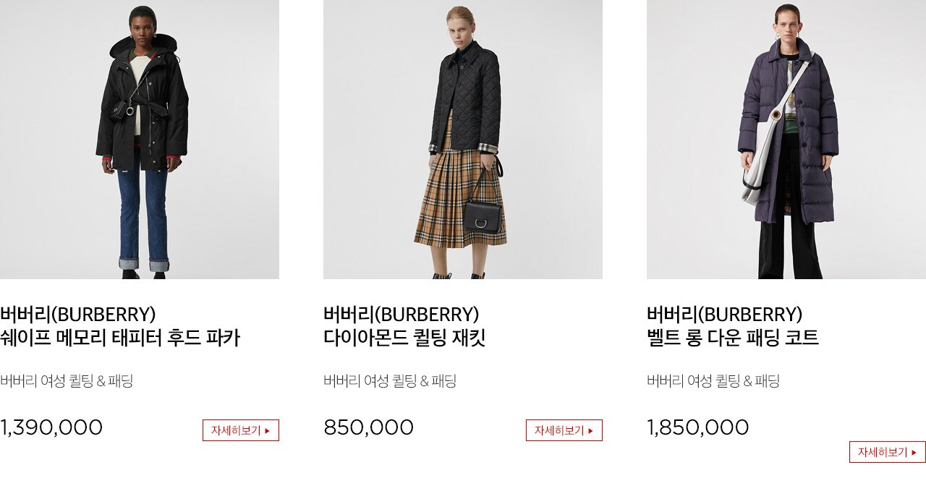Viewport: 926px width, 499px height.
Task: Open the 쉐이프 메모리 태피터 후드 파카 title
Action: 120,338
